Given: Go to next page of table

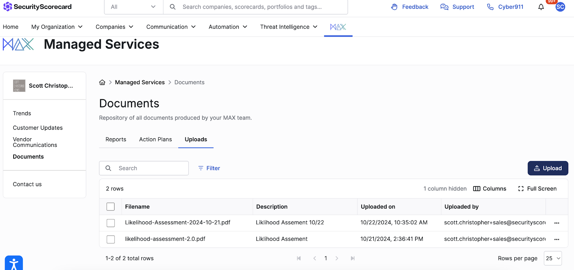Looking at the screenshot, I should click(337, 258).
